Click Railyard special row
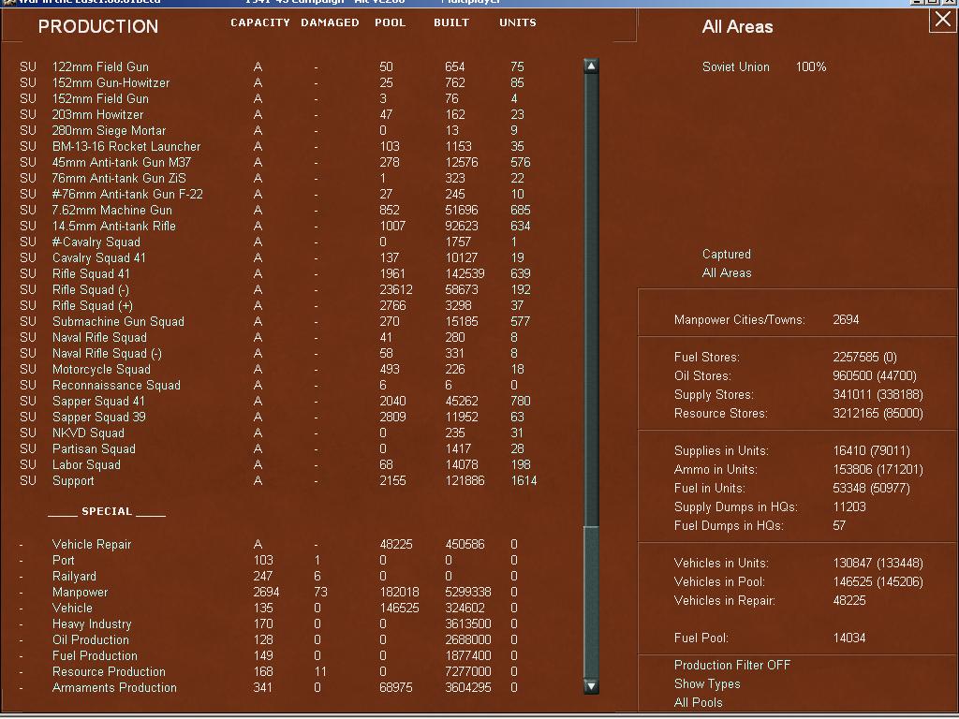959x719 pixels. 269,576
